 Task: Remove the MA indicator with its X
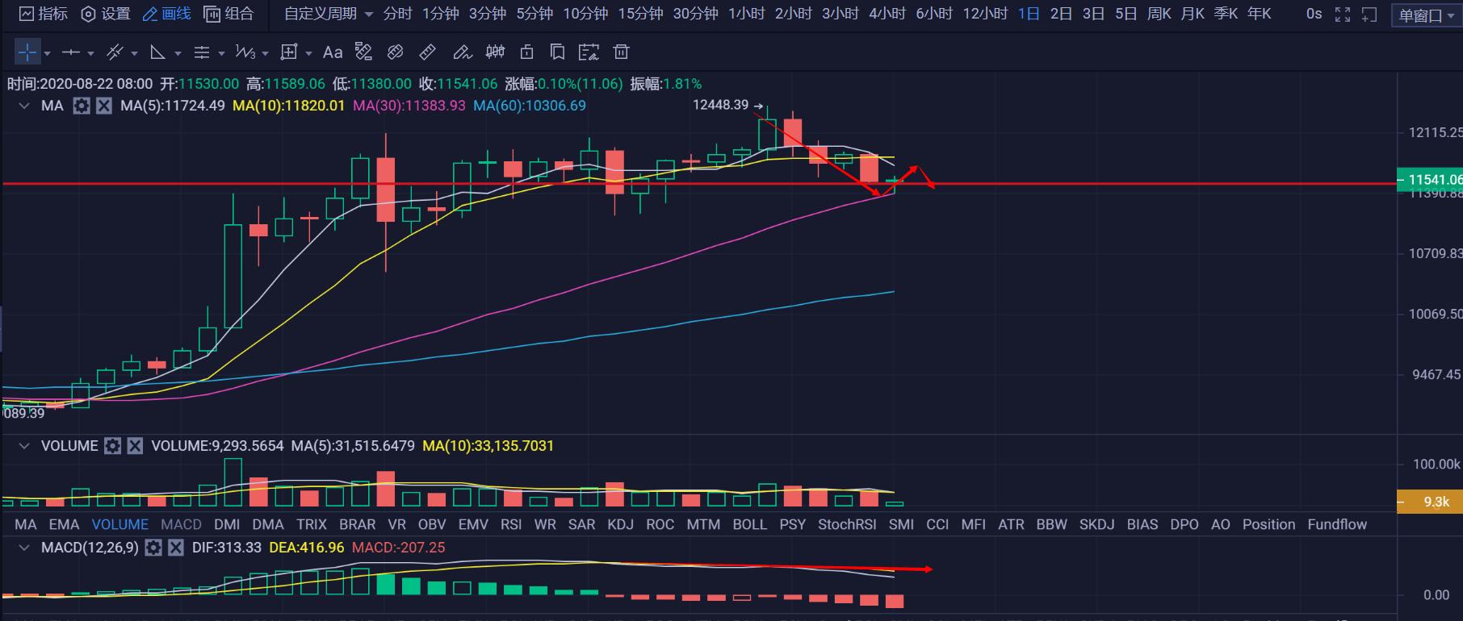[x=104, y=106]
